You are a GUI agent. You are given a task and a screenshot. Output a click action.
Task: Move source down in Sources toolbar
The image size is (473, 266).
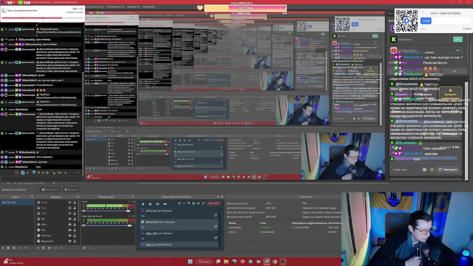pos(61,248)
